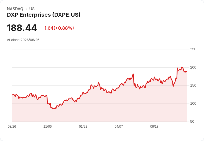Click the +1.64(+0.88%) change value
Viewport: 204px width, 141px height.
tap(58, 28)
